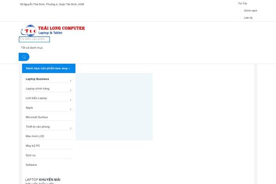Select Thiết bị văn phòng category
This screenshot has width=276, height=184.
point(38,126)
